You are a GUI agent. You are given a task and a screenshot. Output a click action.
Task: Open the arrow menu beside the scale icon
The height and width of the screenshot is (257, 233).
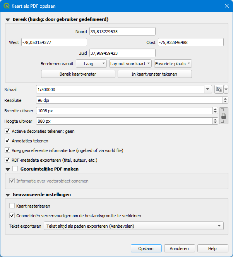(226, 89)
